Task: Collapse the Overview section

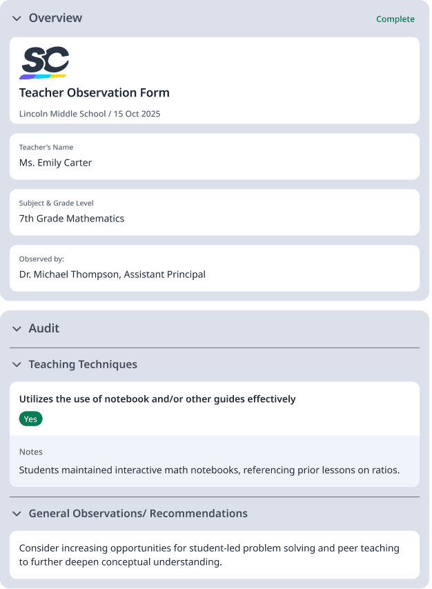Action: [17, 19]
